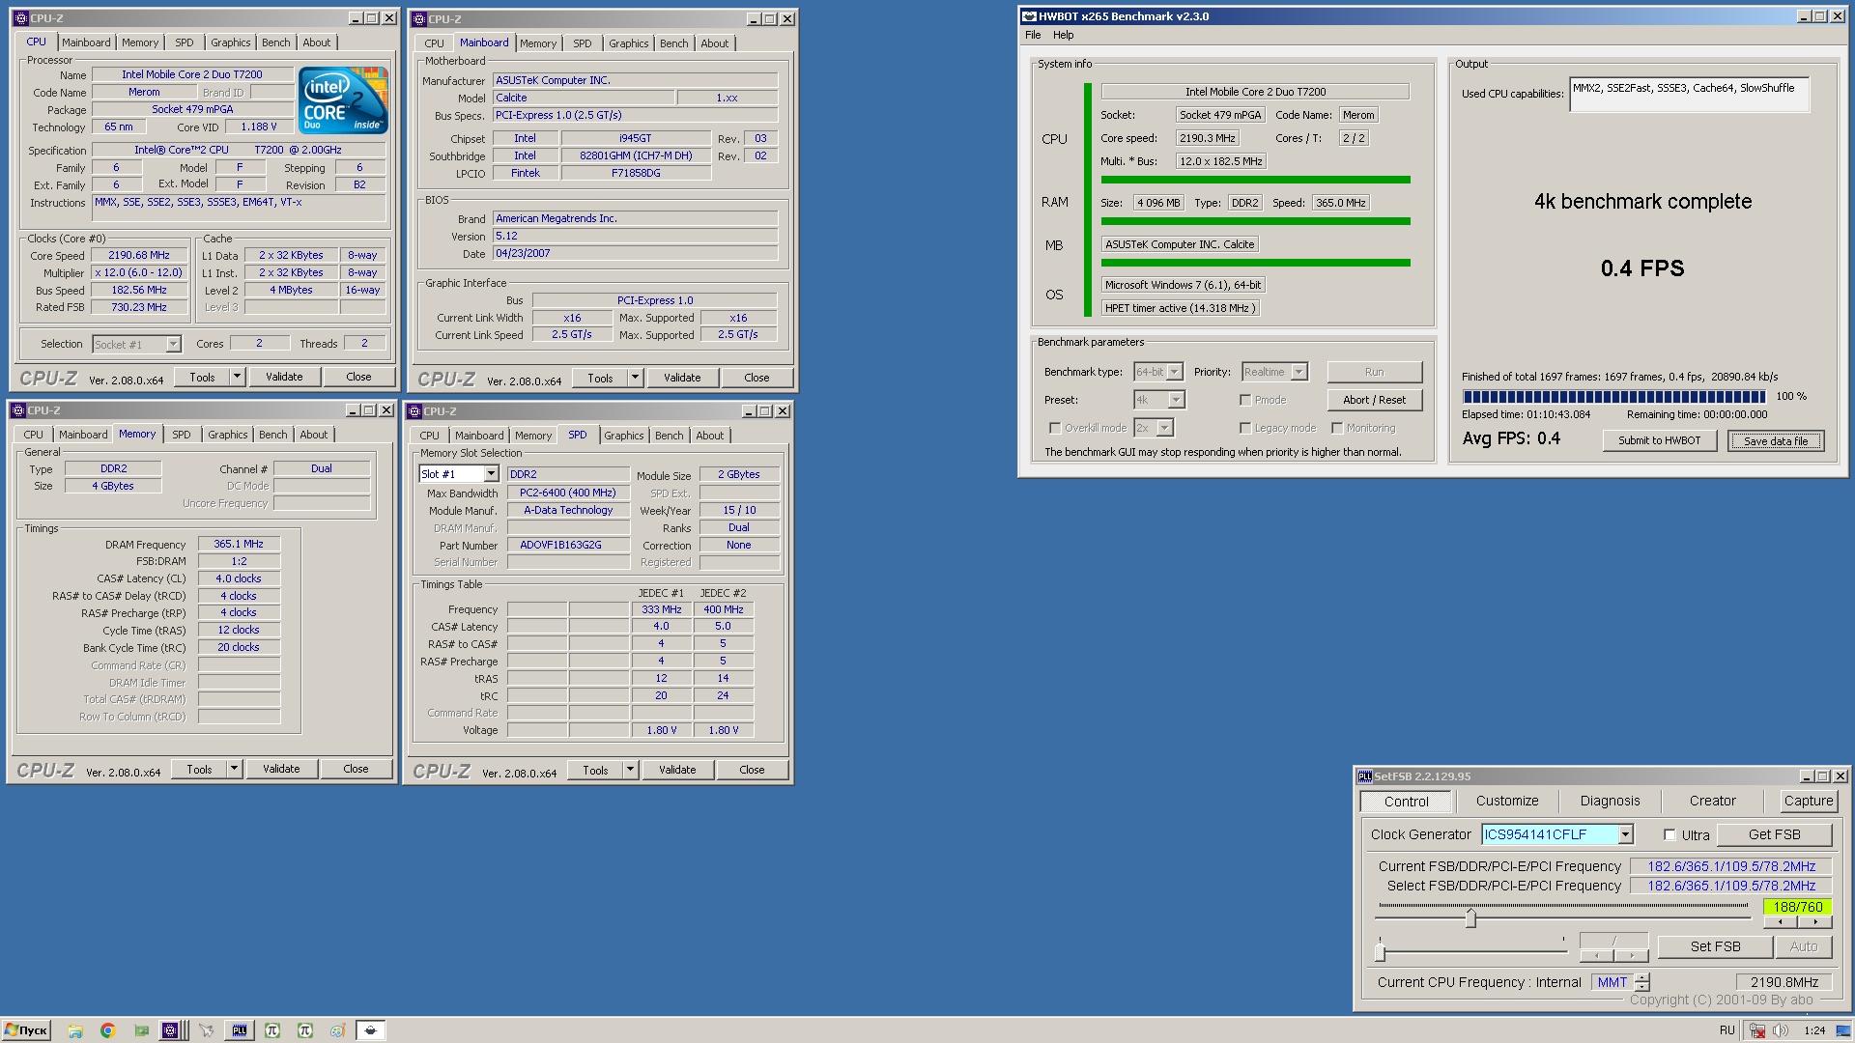Screen dimensions: 1855x1043
Task: Enable the Monitoring checkbox
Action: pyautogui.click(x=1337, y=428)
